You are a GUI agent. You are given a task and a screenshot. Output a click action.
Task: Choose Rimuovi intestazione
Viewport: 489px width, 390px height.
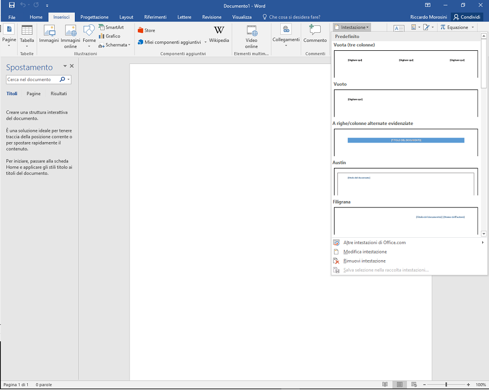(x=409, y=261)
